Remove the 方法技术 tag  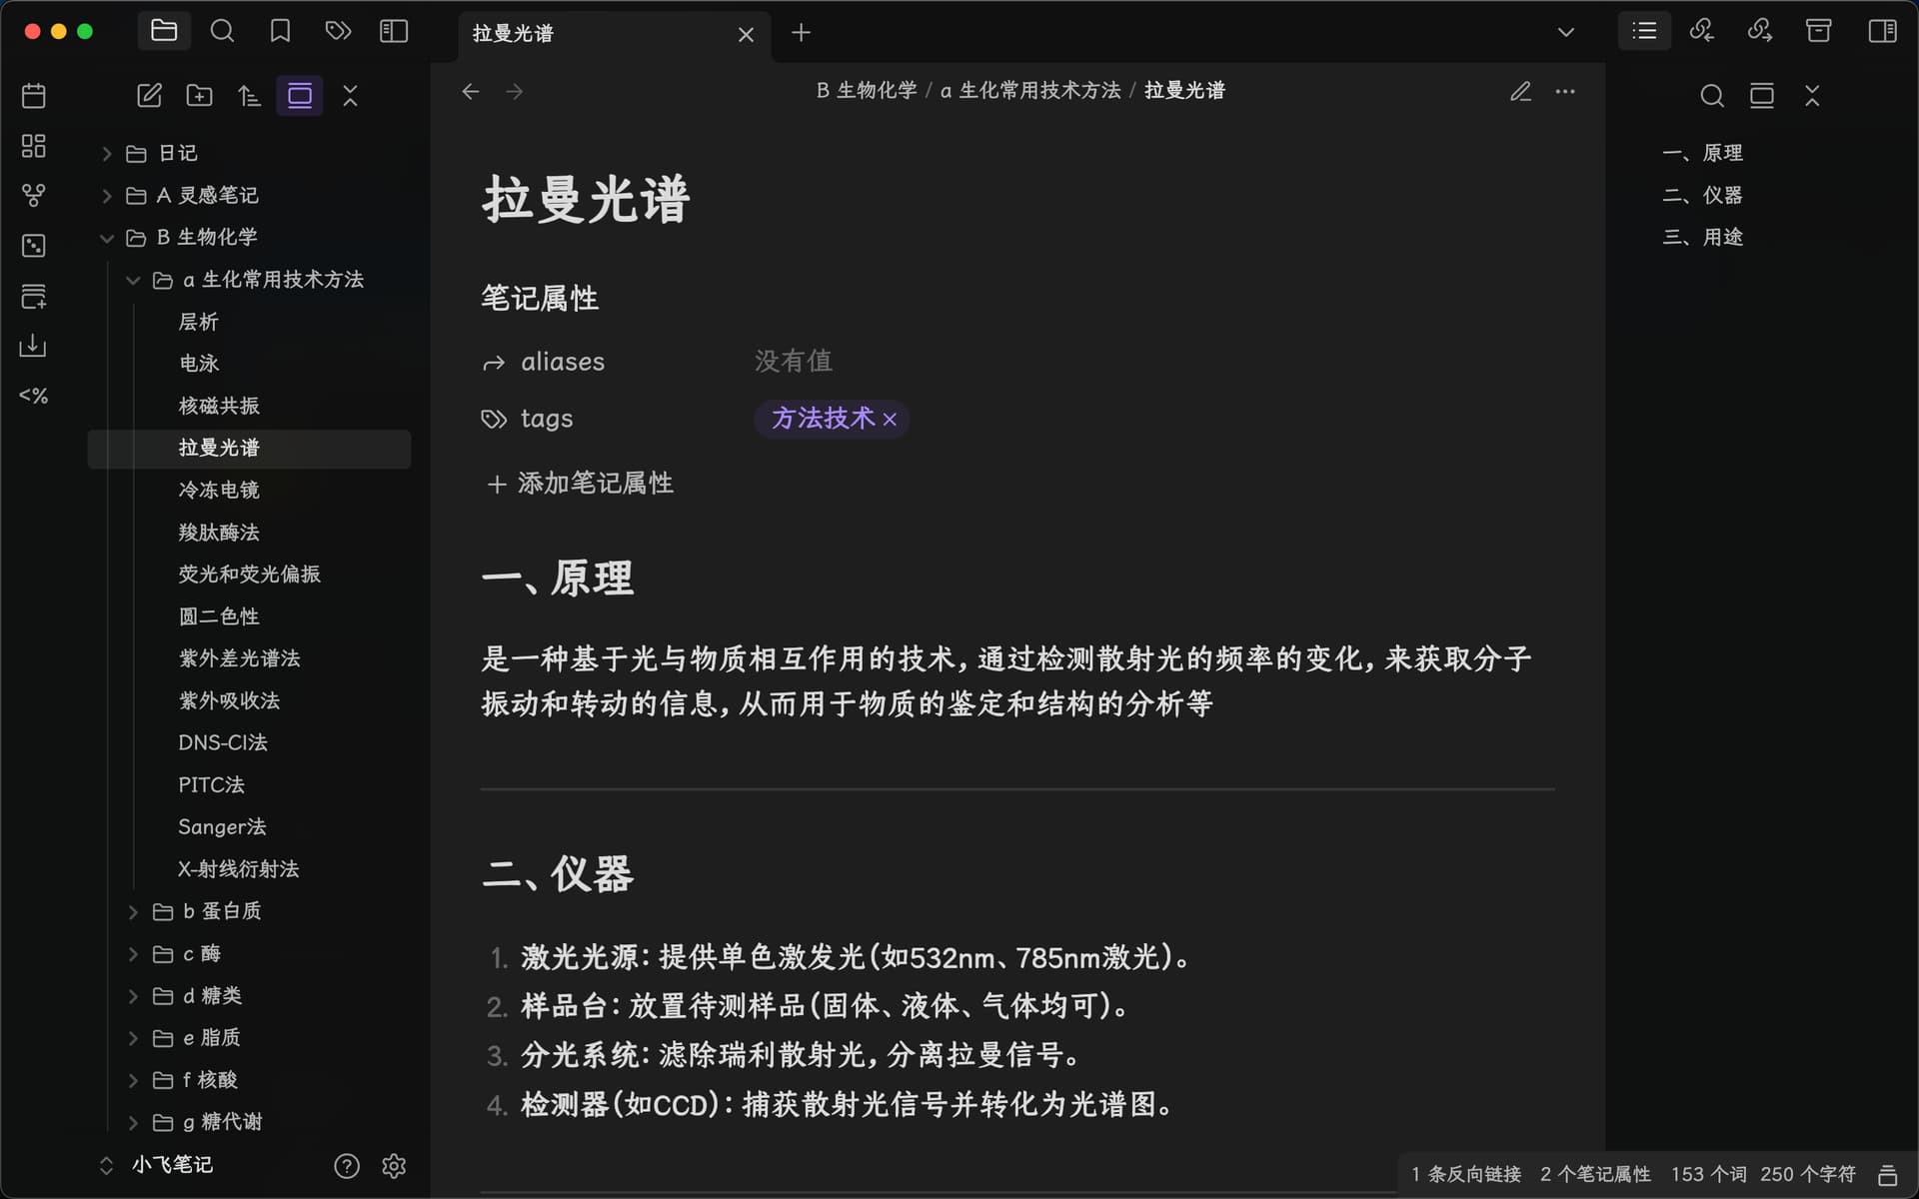click(x=890, y=420)
